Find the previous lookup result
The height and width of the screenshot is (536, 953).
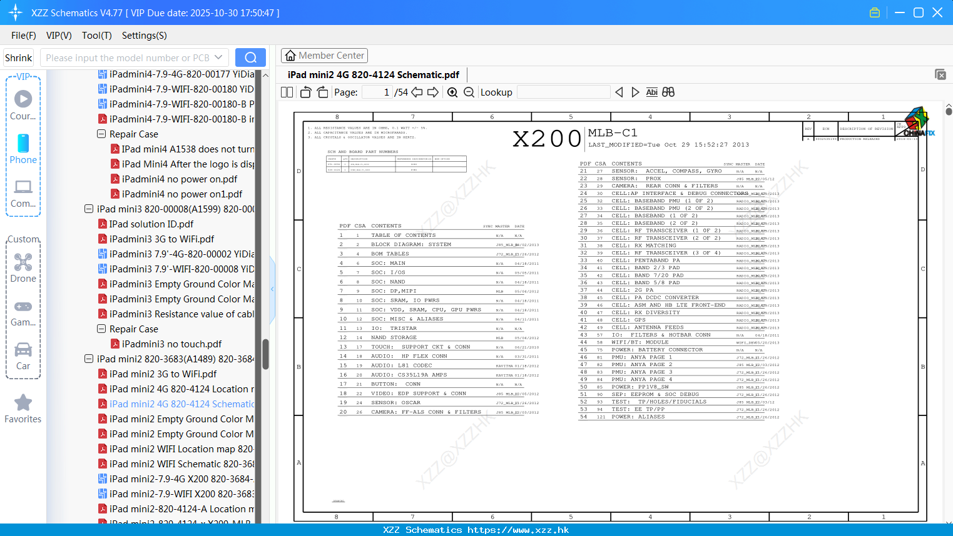tap(619, 92)
